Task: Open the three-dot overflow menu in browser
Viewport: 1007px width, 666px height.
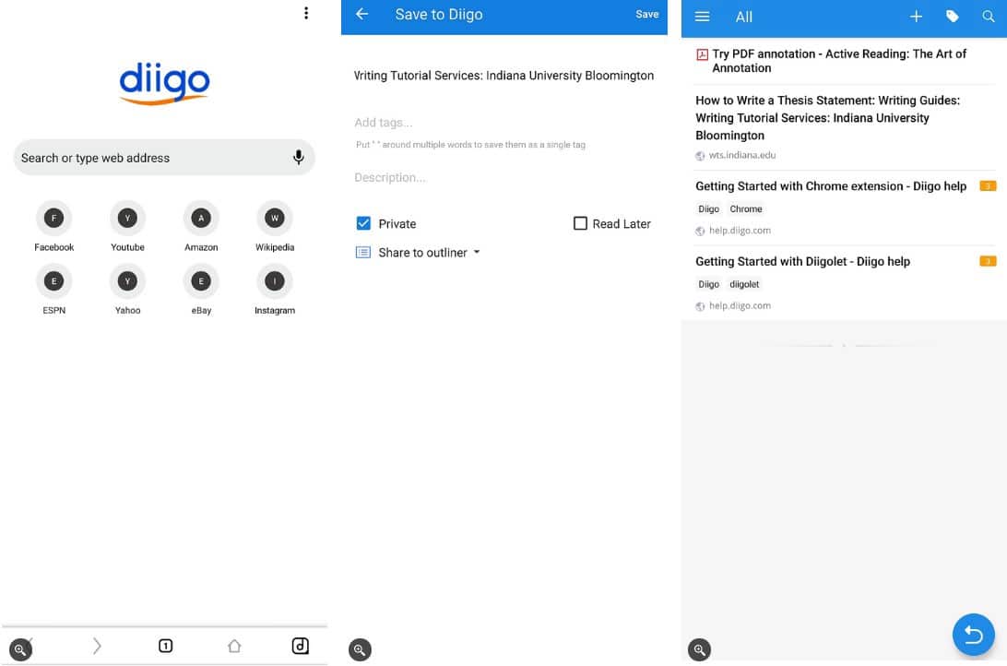Action: 306,13
